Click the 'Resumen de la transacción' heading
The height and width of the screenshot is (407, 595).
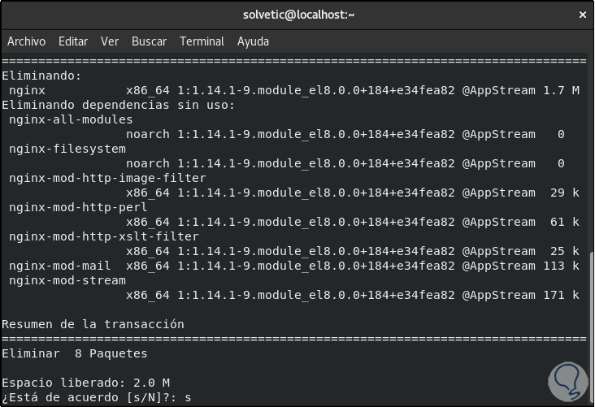point(93,324)
